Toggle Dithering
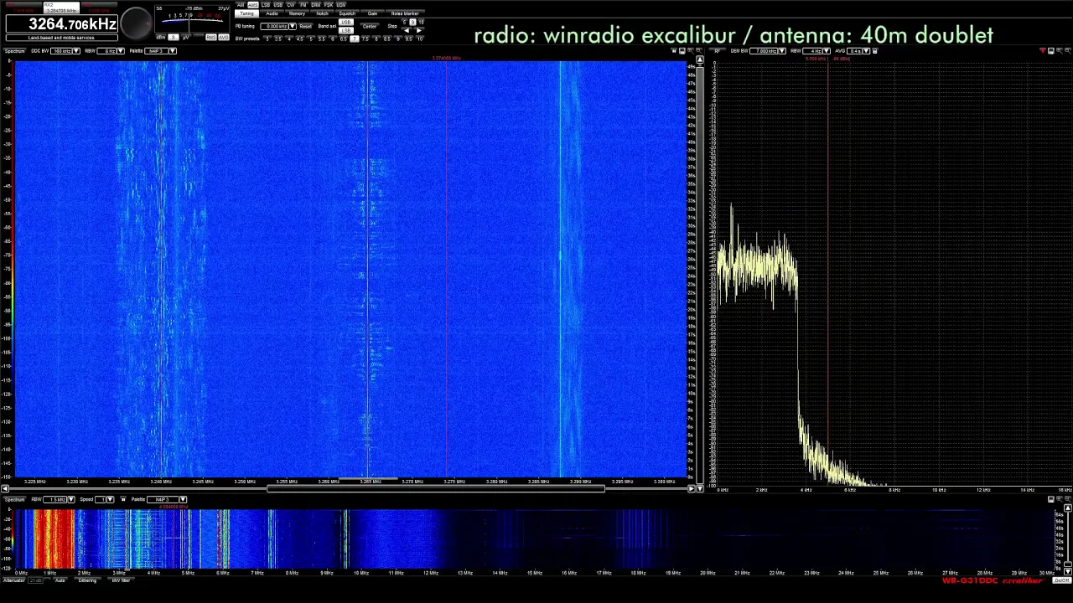Viewport: 1073px width, 603px height. [87, 580]
